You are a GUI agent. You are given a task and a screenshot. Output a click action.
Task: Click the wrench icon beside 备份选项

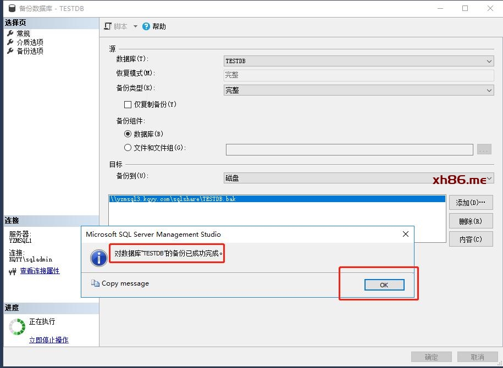pyautogui.click(x=10, y=51)
